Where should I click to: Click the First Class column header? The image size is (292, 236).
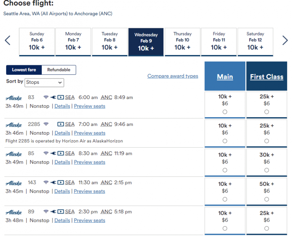coord(267,77)
